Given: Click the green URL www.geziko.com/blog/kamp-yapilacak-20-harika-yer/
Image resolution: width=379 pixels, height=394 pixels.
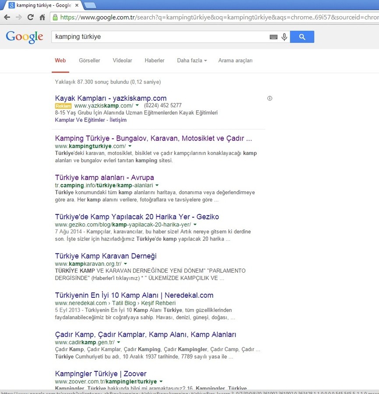Looking at the screenshot, I should (123, 225).
